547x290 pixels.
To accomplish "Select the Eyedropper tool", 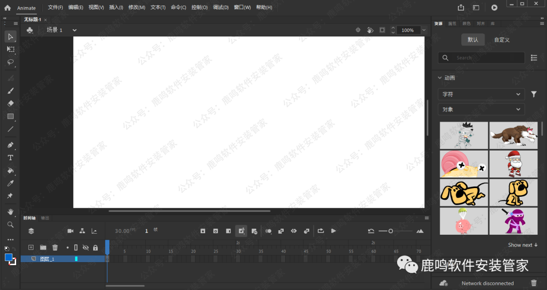I will (10, 183).
